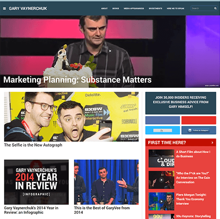The height and width of the screenshot is (219, 220).
Task: Click the light-blue Twitter follow box
Action: point(163,130)
